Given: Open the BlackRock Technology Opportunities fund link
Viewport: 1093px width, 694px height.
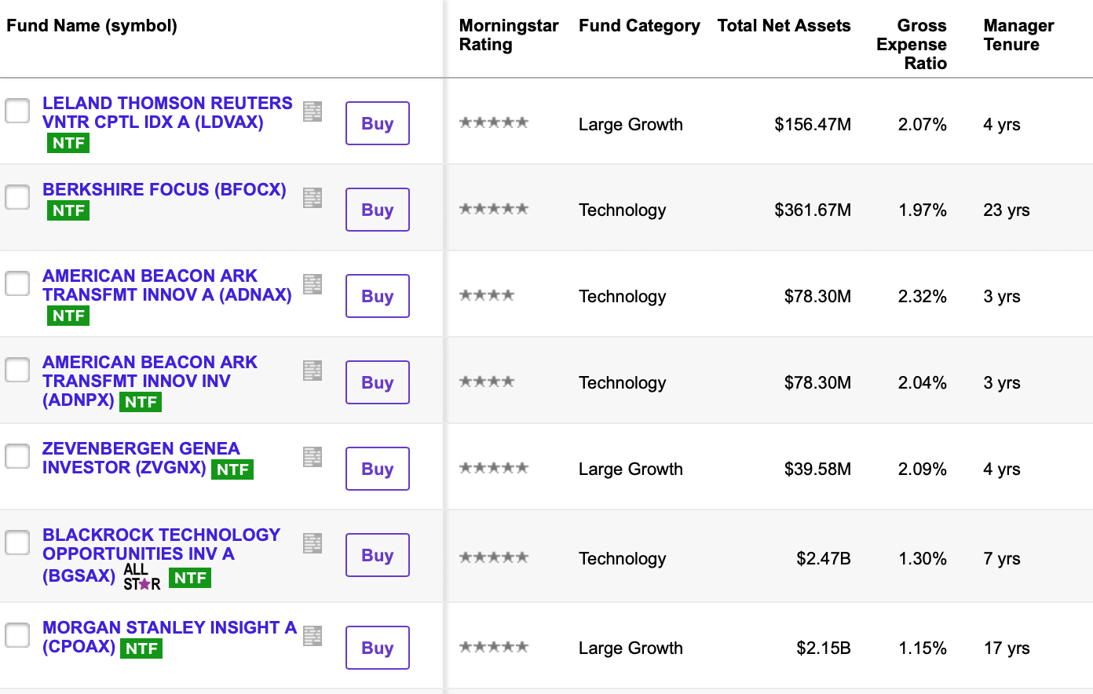Looking at the screenshot, I should point(161,544).
